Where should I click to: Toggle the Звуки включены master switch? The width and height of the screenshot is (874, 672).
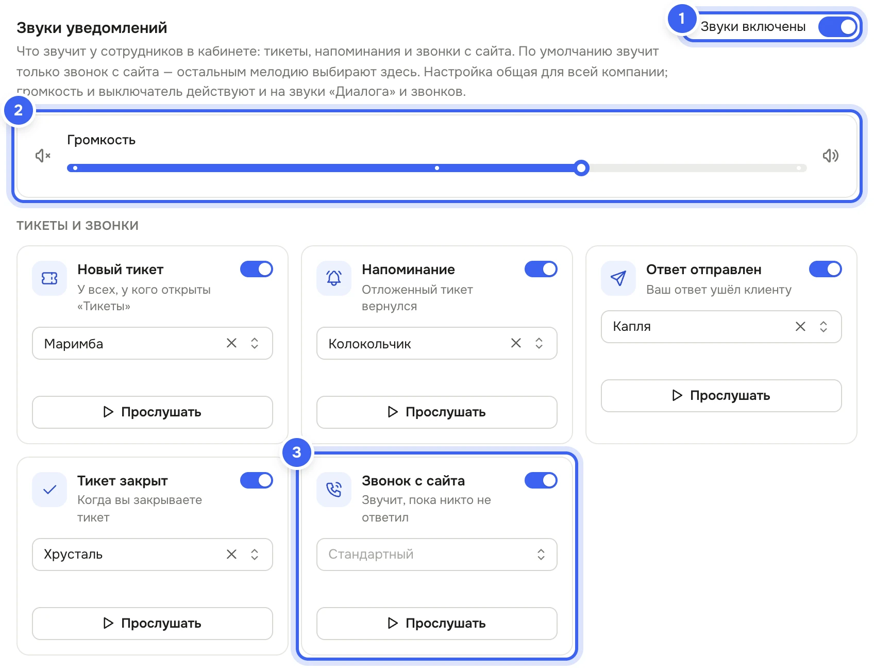838,27
